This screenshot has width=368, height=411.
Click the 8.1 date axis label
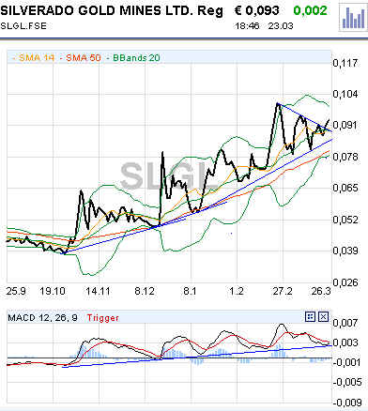[x=190, y=291]
